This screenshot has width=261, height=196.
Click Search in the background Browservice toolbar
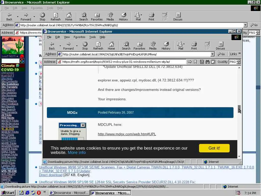point(84,17)
